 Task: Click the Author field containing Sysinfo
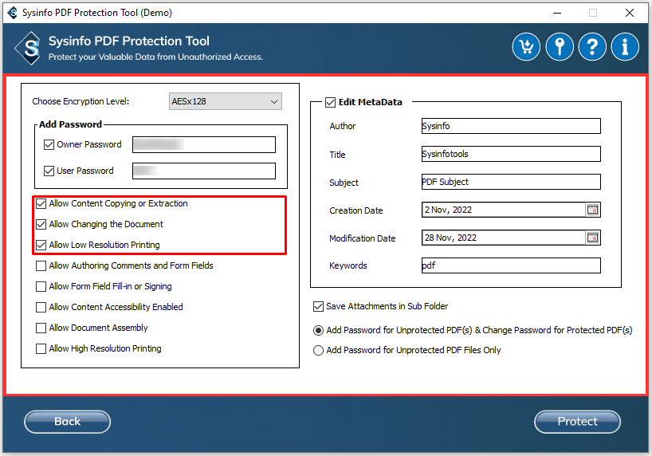point(511,126)
